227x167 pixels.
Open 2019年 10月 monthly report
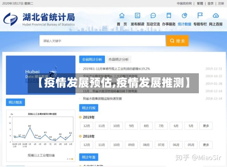tap(117, 126)
